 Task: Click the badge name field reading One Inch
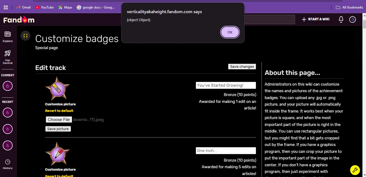[x=226, y=150]
